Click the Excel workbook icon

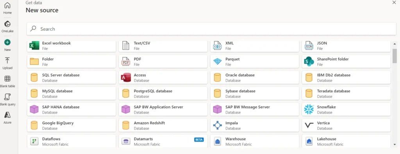pos(34,45)
